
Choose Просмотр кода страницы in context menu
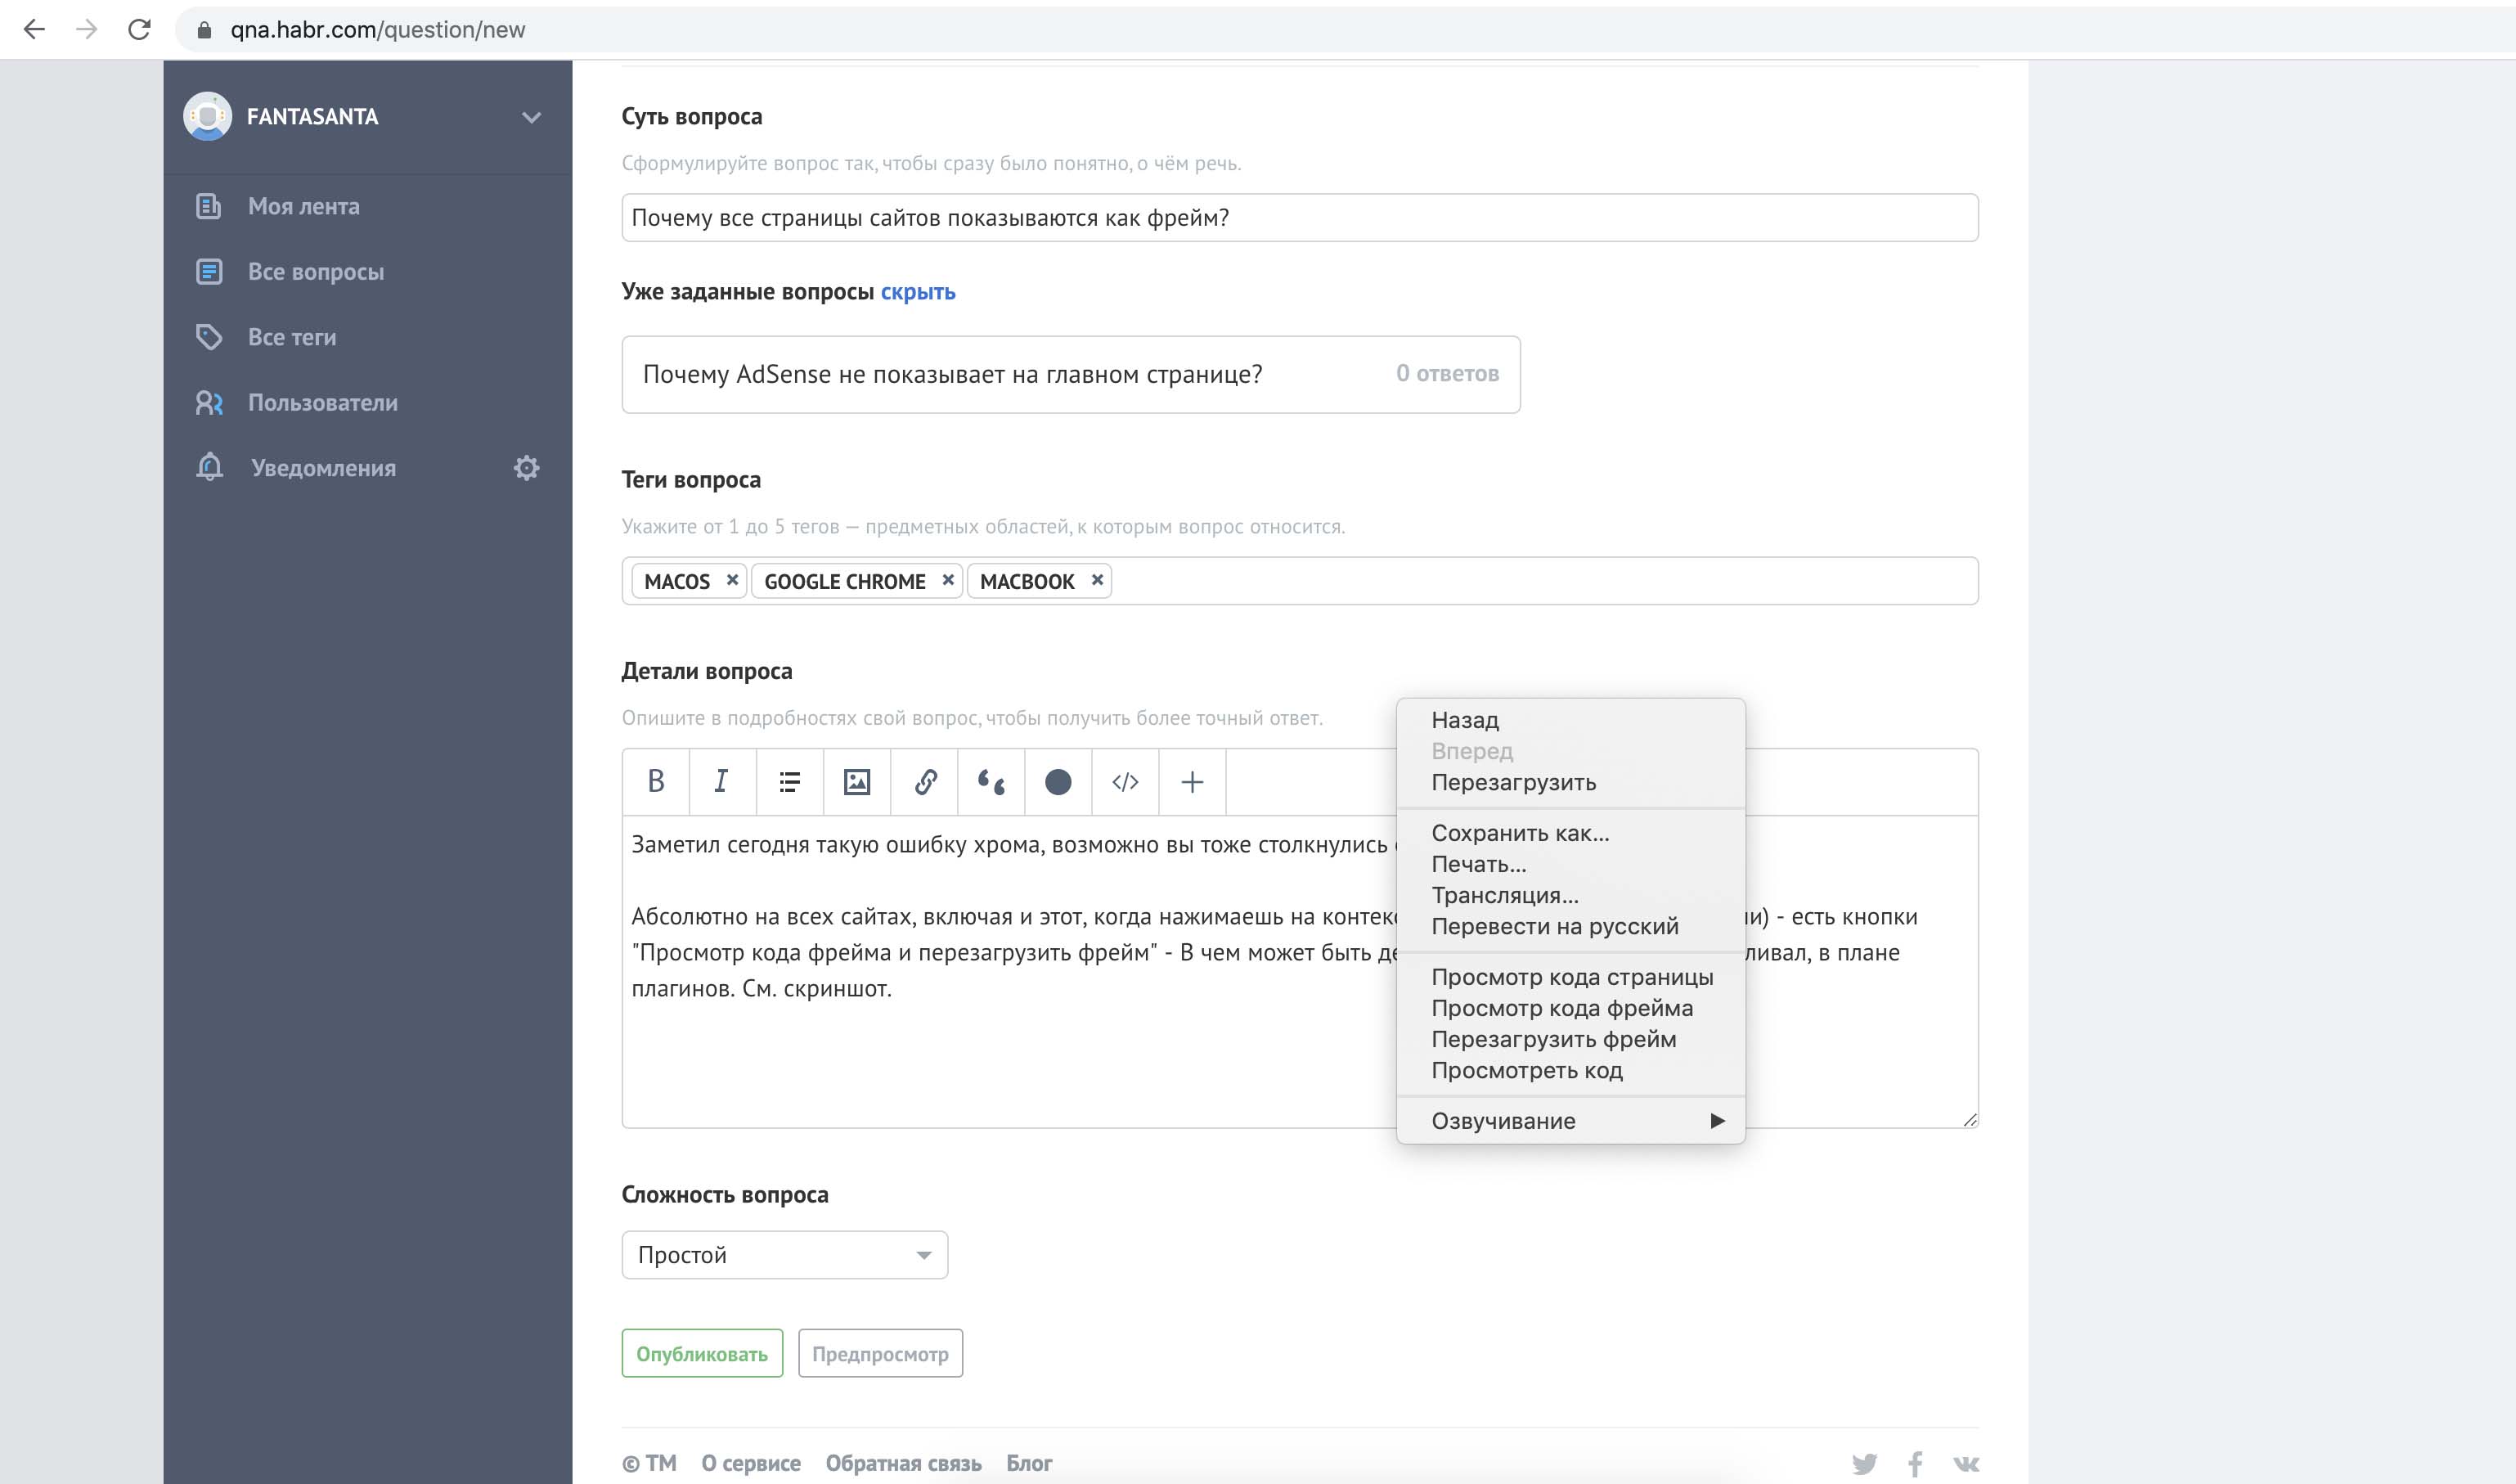click(1570, 977)
